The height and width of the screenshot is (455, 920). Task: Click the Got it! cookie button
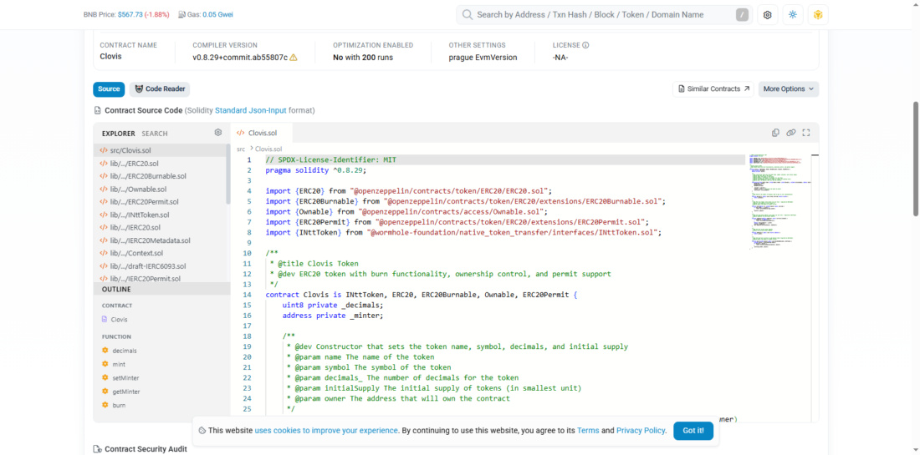[693, 431]
